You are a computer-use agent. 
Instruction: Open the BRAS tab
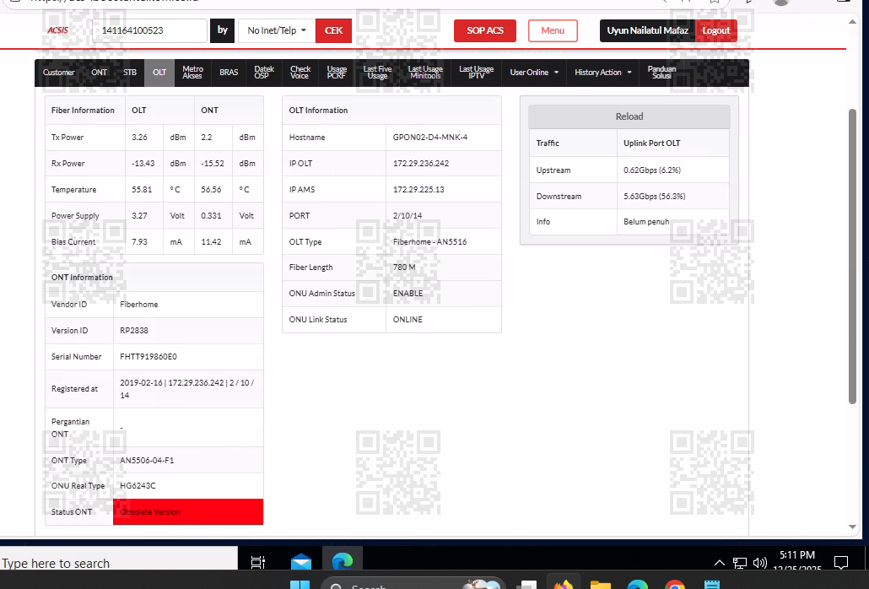229,73
